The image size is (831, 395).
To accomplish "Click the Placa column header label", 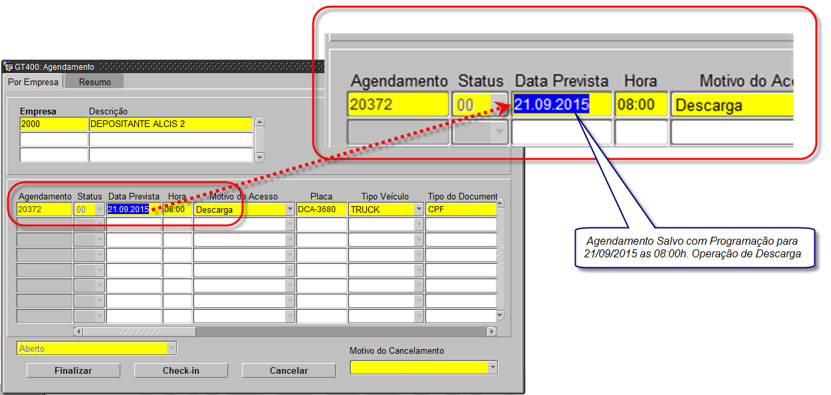I will coord(321,197).
